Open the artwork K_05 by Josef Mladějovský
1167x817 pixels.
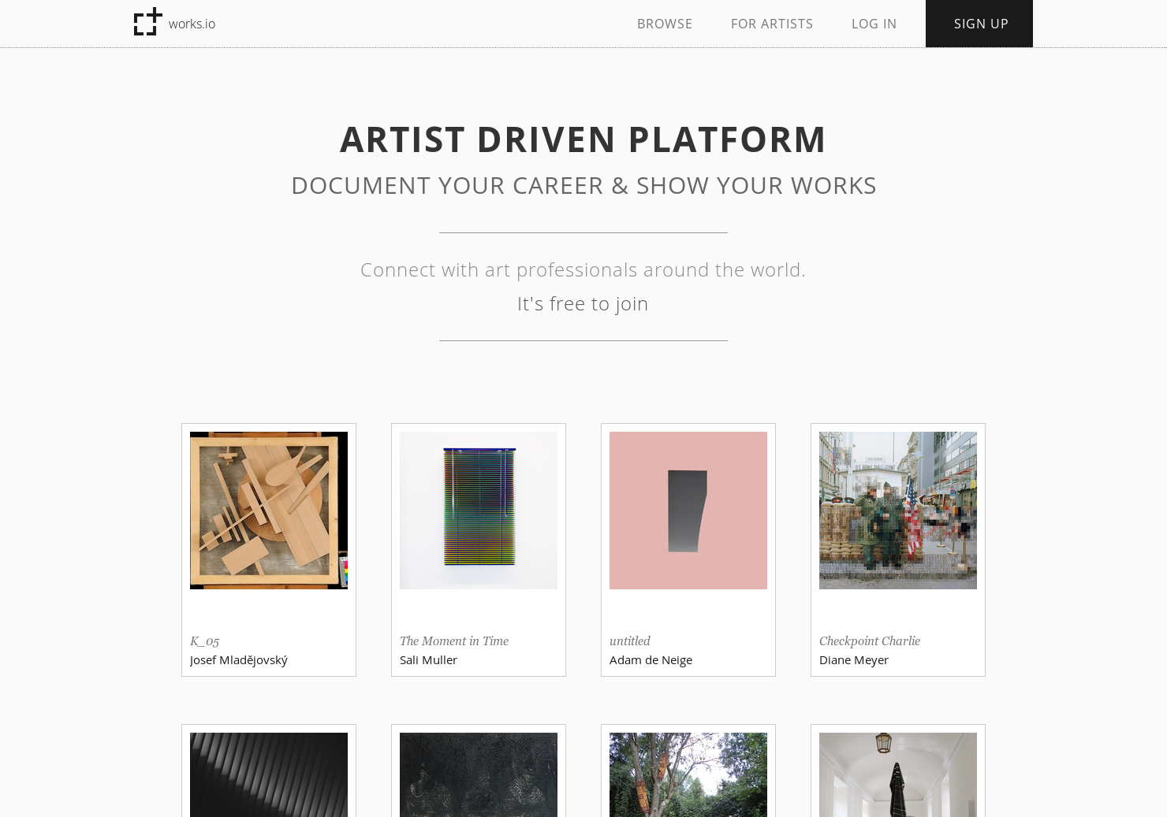coord(269,510)
